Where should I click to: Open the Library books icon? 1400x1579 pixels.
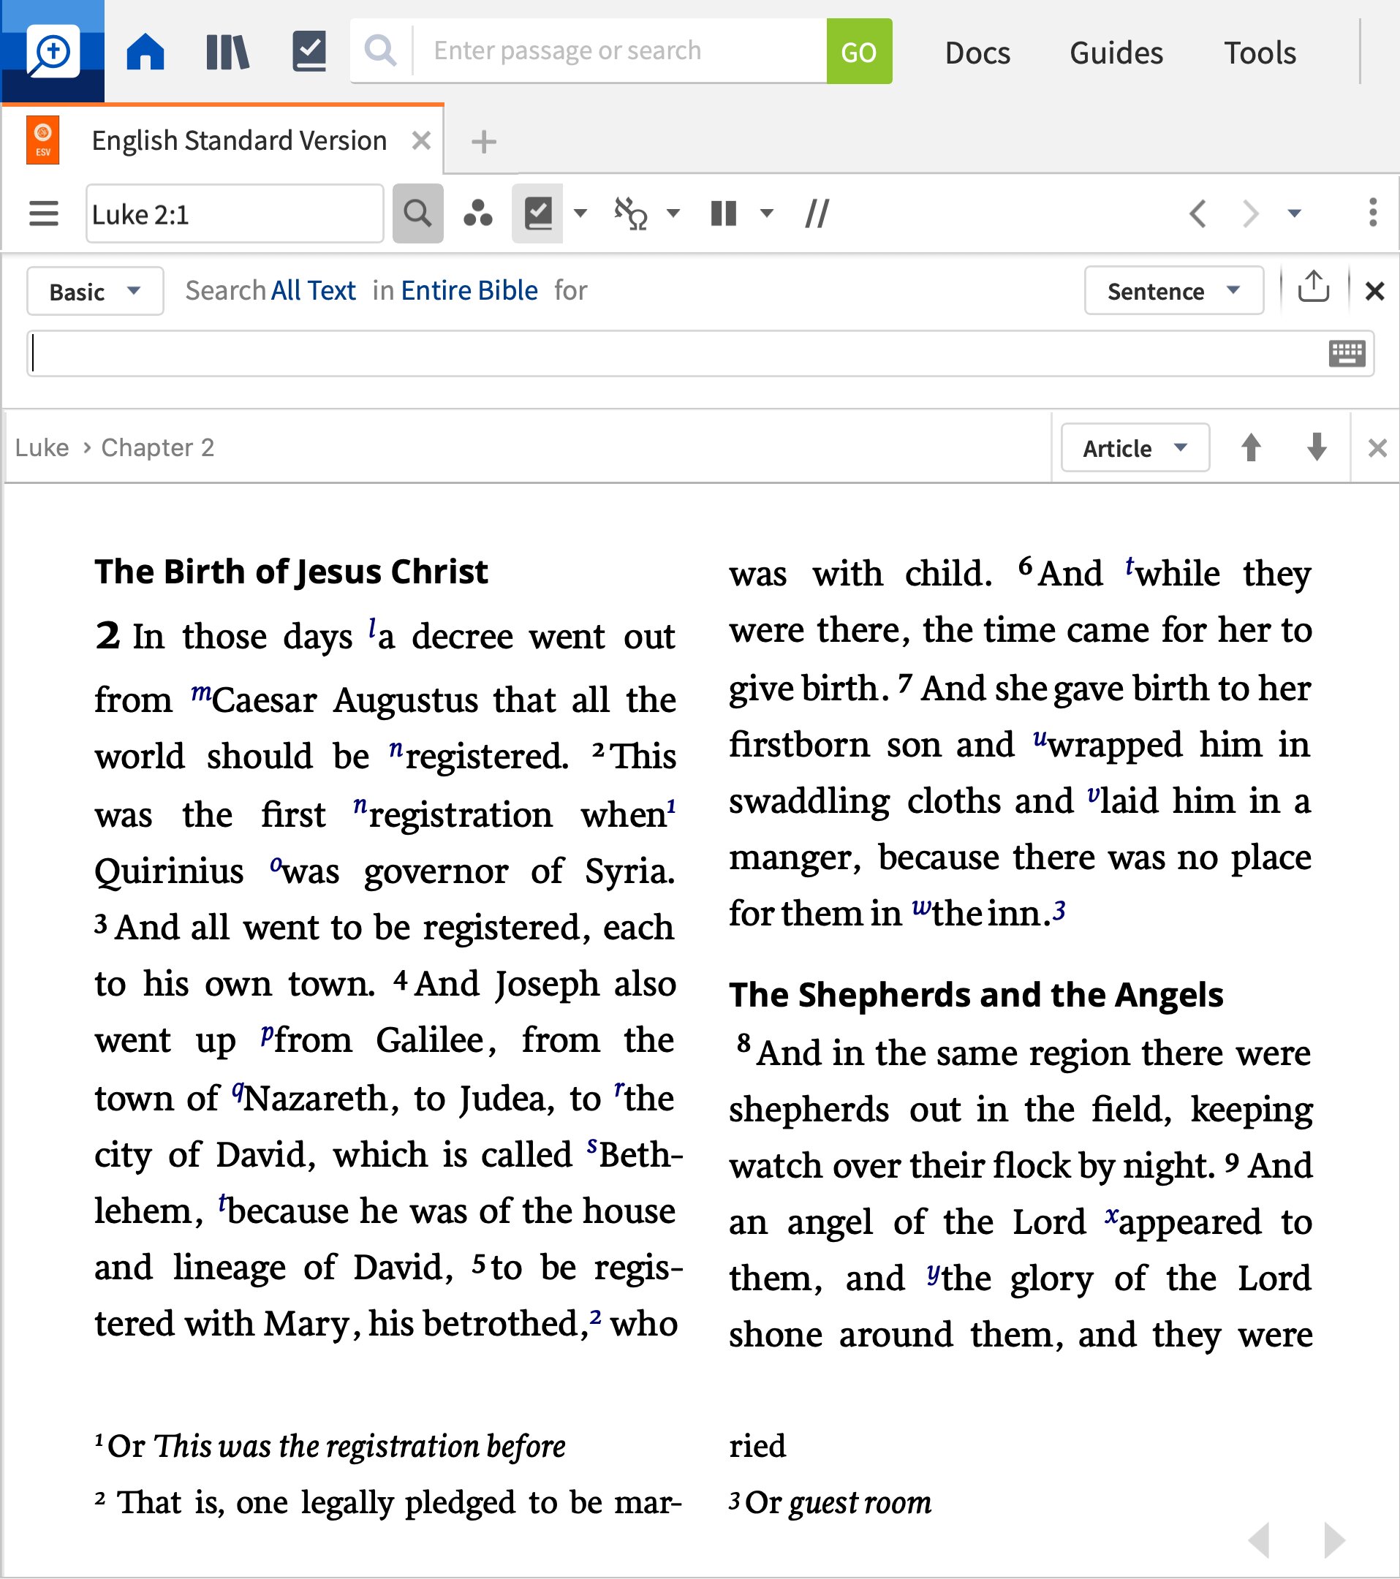(x=227, y=52)
